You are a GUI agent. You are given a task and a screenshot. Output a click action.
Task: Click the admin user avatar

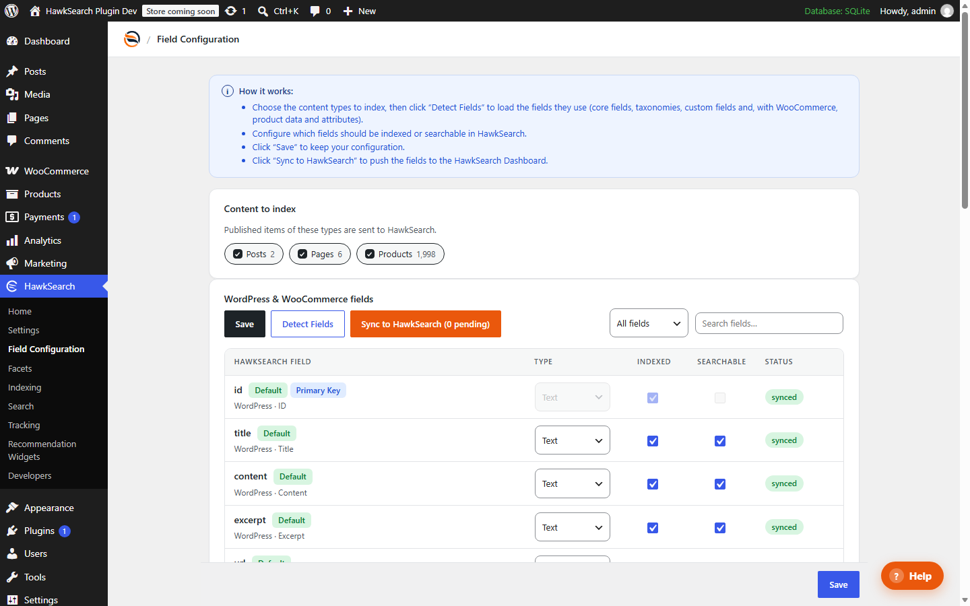pos(947,11)
